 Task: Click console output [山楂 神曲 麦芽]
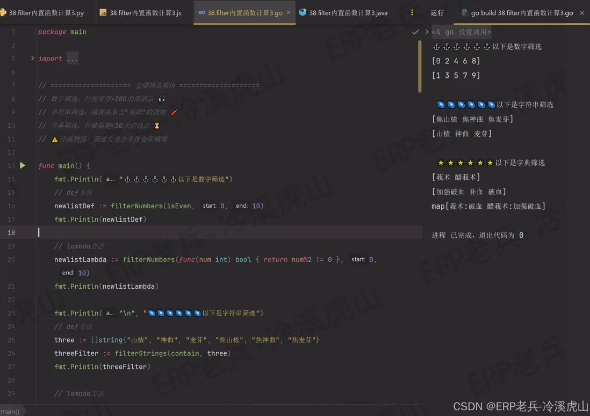462,134
